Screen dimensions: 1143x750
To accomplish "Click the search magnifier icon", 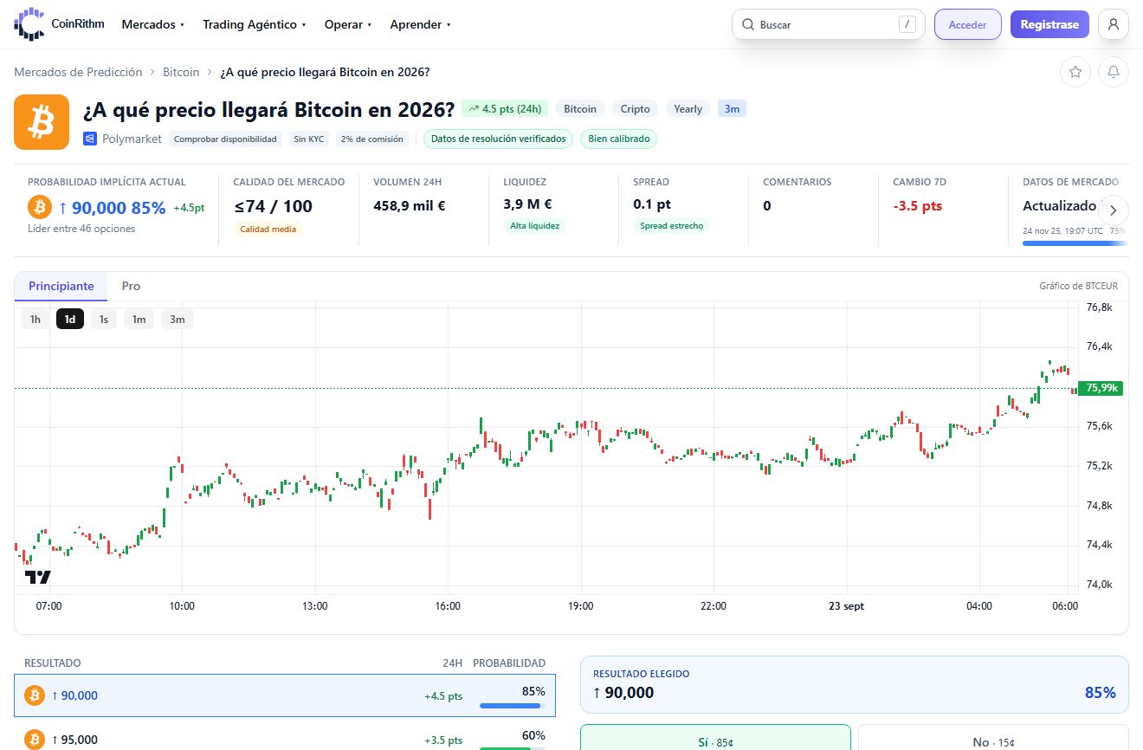I will [747, 25].
